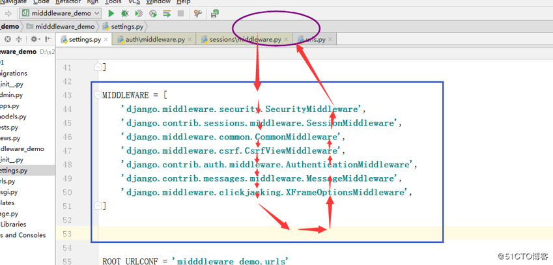The width and height of the screenshot is (553, 265).
Task: Click line number 53 in gutter
Action: pos(66,234)
